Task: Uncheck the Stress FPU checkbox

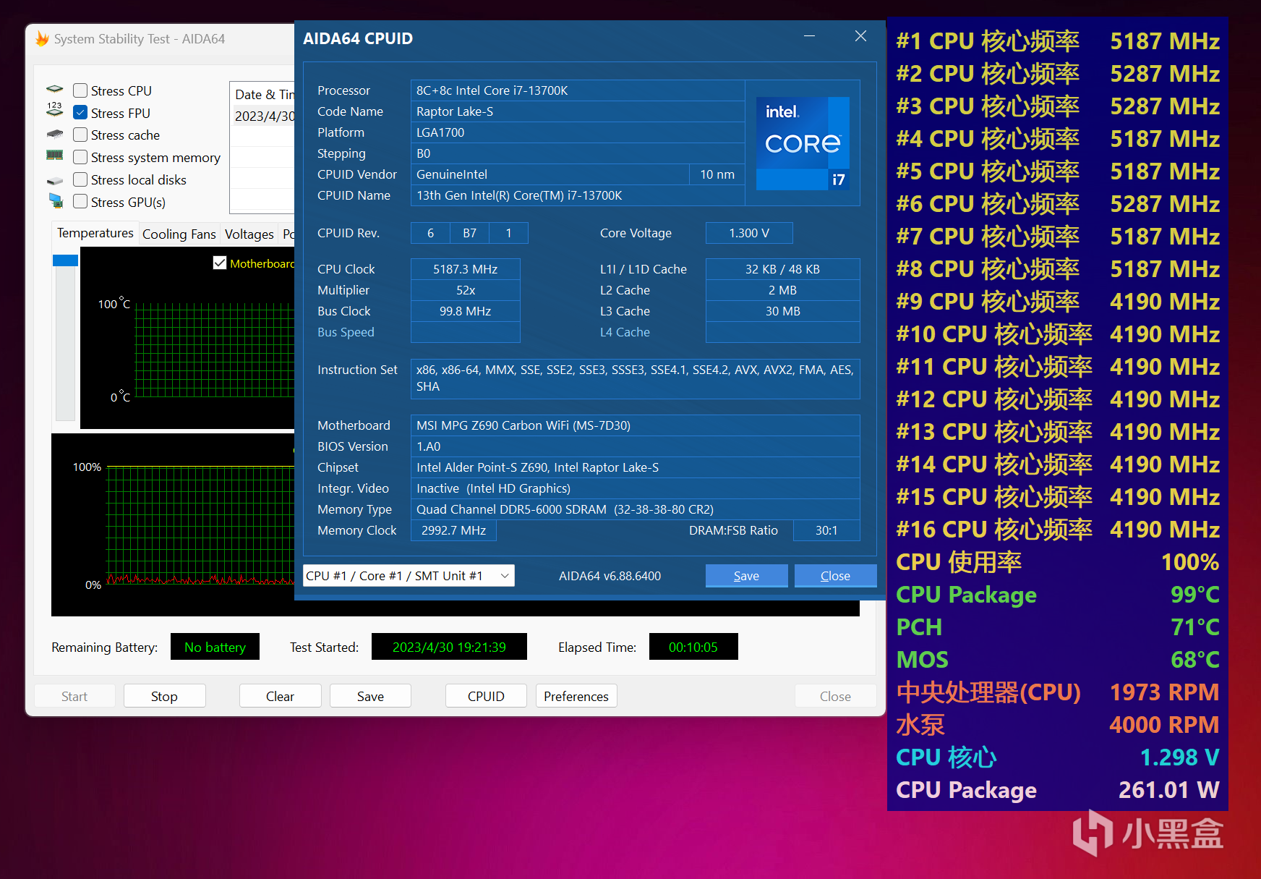Action: [80, 113]
